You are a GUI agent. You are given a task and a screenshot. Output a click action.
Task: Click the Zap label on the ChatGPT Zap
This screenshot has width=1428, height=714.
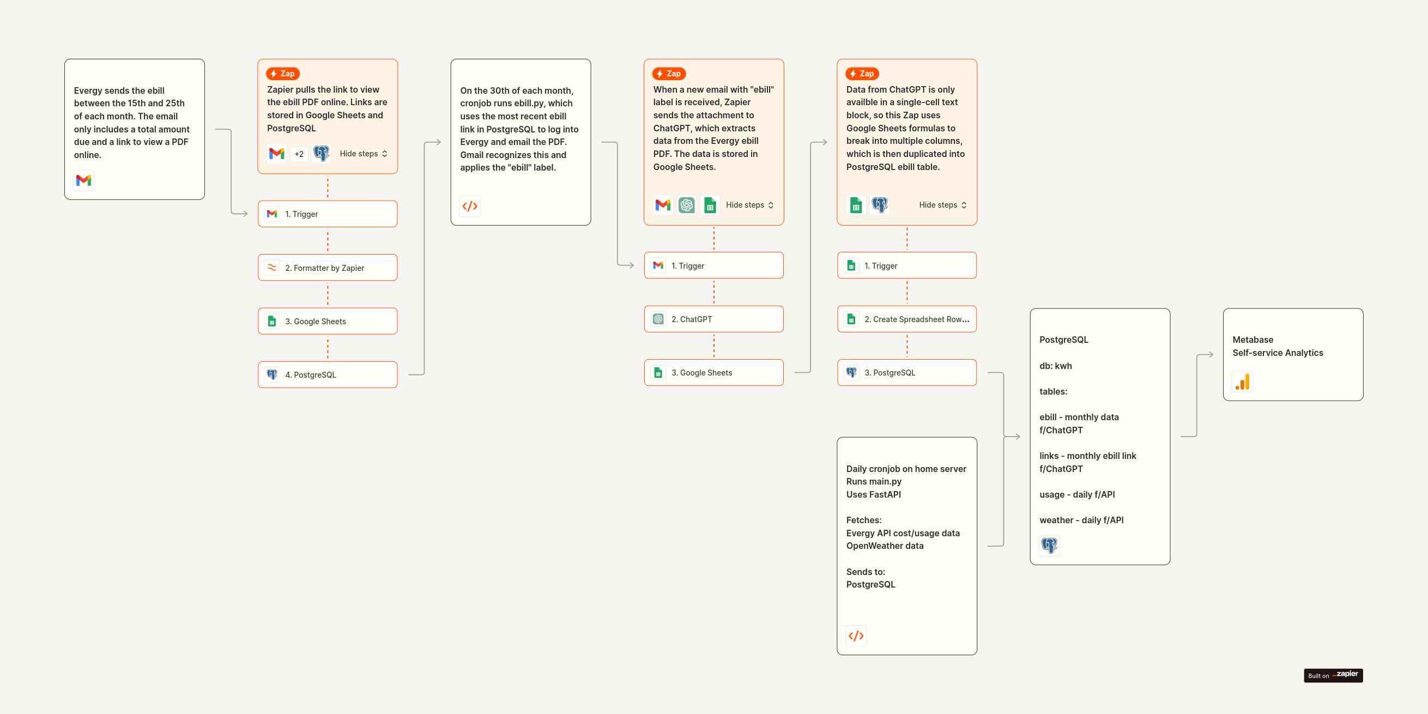pos(669,74)
